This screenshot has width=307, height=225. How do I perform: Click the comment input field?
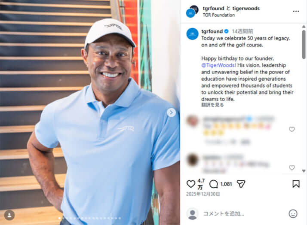245,214
